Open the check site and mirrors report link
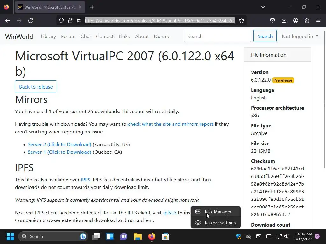This screenshot has width=326, height=244. click(171, 124)
